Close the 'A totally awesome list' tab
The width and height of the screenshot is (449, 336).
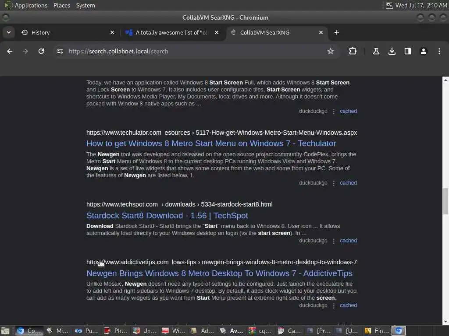217,32
